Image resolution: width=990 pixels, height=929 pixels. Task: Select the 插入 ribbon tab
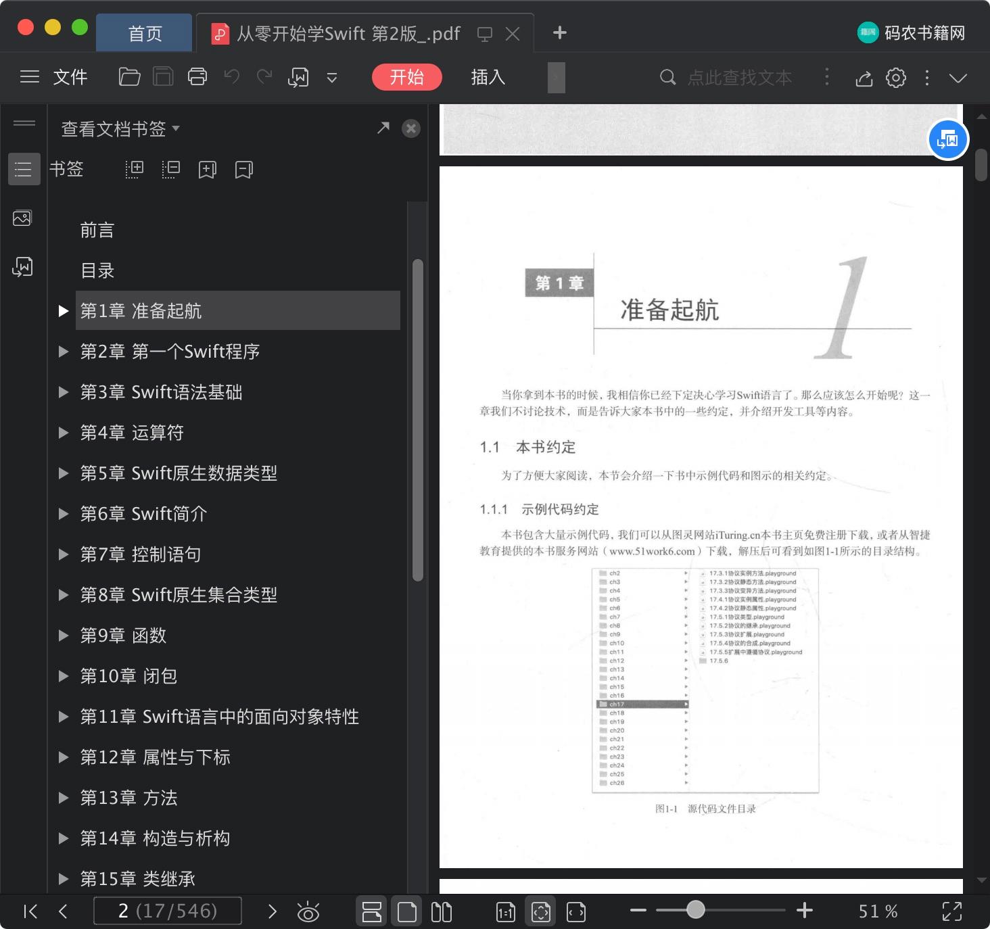click(x=488, y=77)
